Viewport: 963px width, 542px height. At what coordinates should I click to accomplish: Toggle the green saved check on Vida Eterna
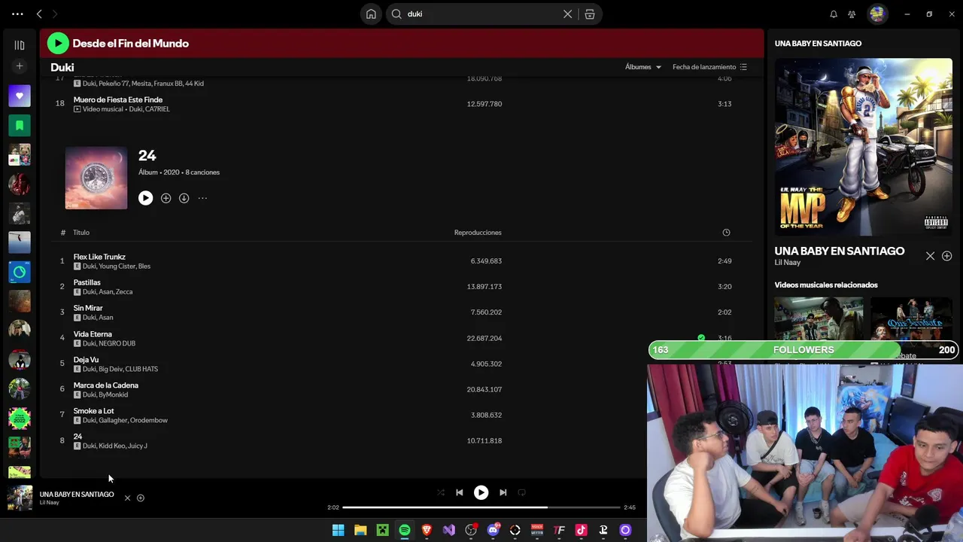[701, 338]
